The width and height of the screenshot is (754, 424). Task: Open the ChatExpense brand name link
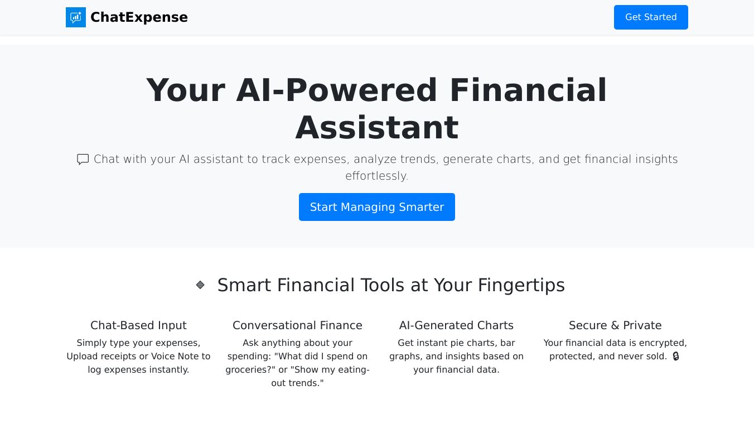click(139, 17)
